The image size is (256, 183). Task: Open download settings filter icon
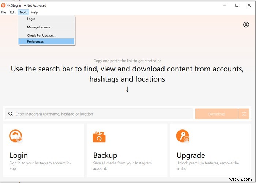pos(244,114)
